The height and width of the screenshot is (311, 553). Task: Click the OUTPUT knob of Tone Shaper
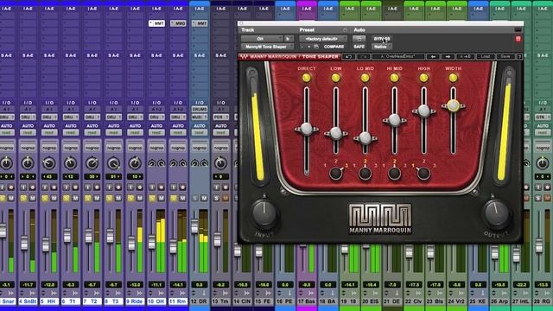497,213
